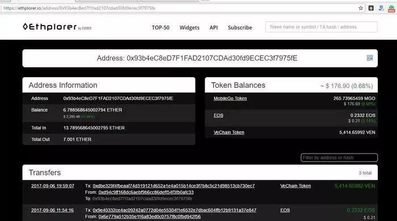Open the 2017-09-06 19:59:07 transfer date link
397x221 pixels.
[53, 186]
